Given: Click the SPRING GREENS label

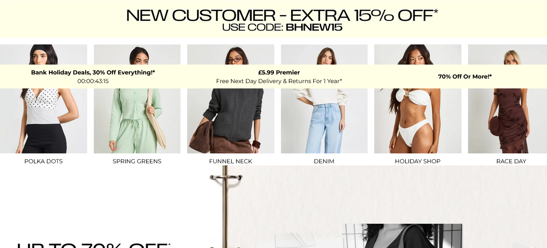Looking at the screenshot, I should 137,161.
